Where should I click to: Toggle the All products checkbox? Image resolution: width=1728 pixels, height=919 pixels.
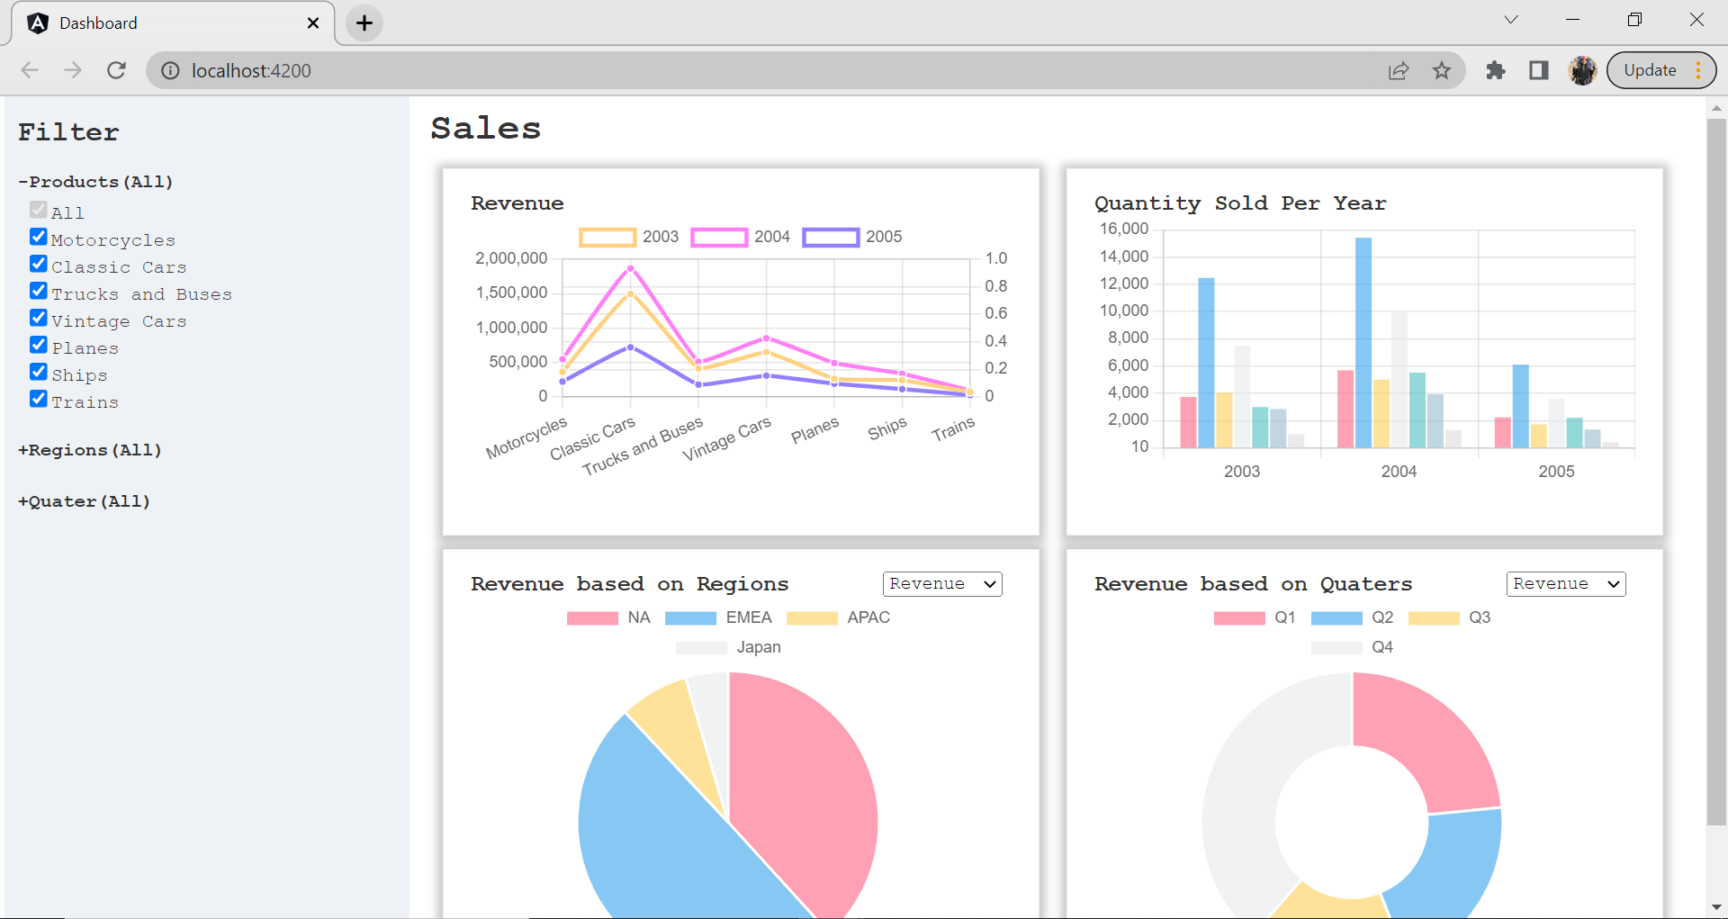pos(38,210)
